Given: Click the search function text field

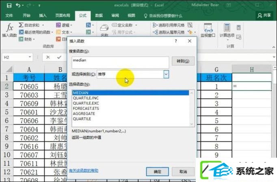Looking at the screenshot, I should click(x=120, y=62).
